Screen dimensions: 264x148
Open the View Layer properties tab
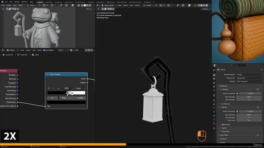point(214,83)
